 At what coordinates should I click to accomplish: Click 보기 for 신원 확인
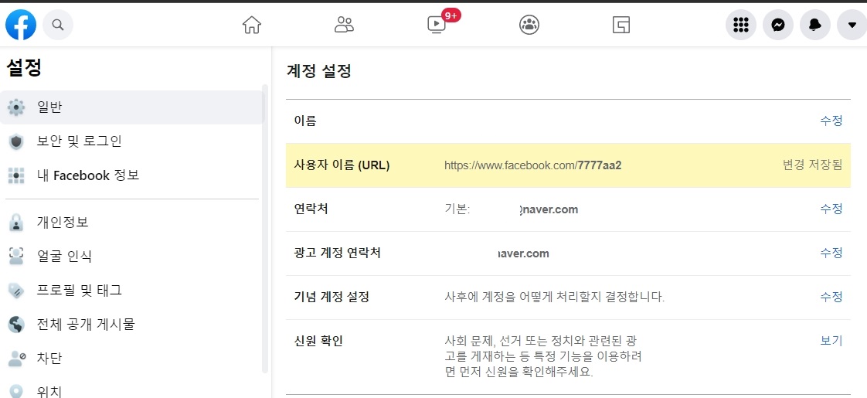[x=831, y=341]
